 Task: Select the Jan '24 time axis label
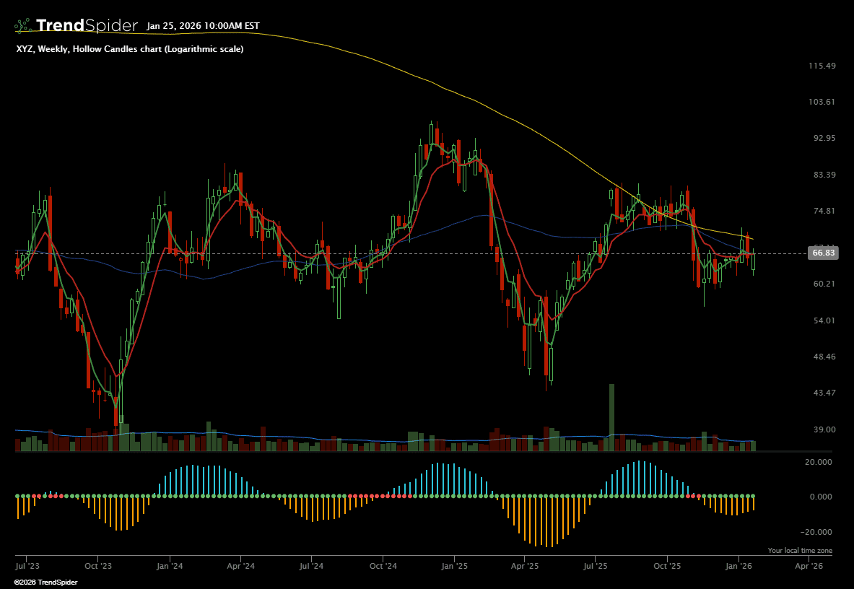point(170,567)
